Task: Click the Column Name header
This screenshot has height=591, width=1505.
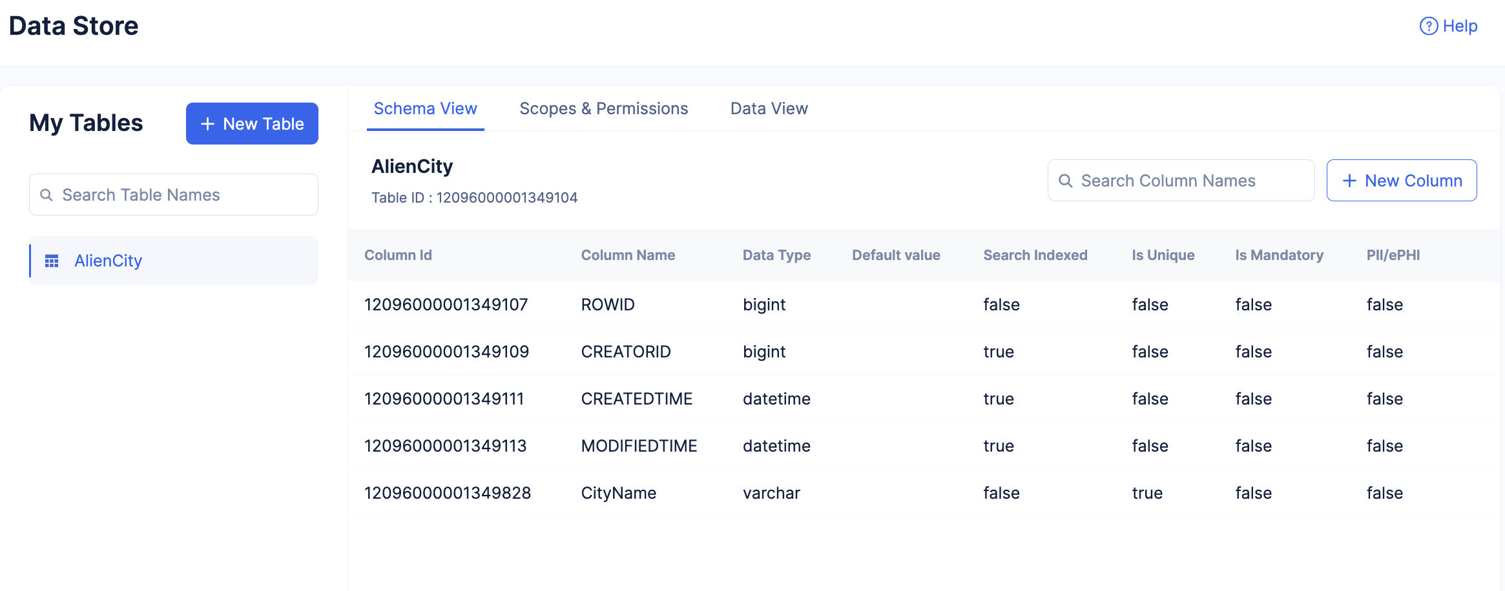Action: click(x=628, y=255)
